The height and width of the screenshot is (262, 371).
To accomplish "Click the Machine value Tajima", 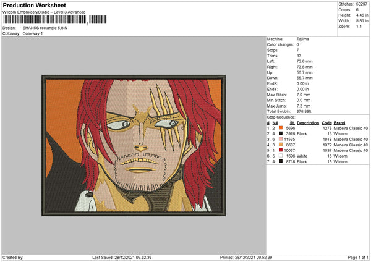I will pyautogui.click(x=302, y=39).
